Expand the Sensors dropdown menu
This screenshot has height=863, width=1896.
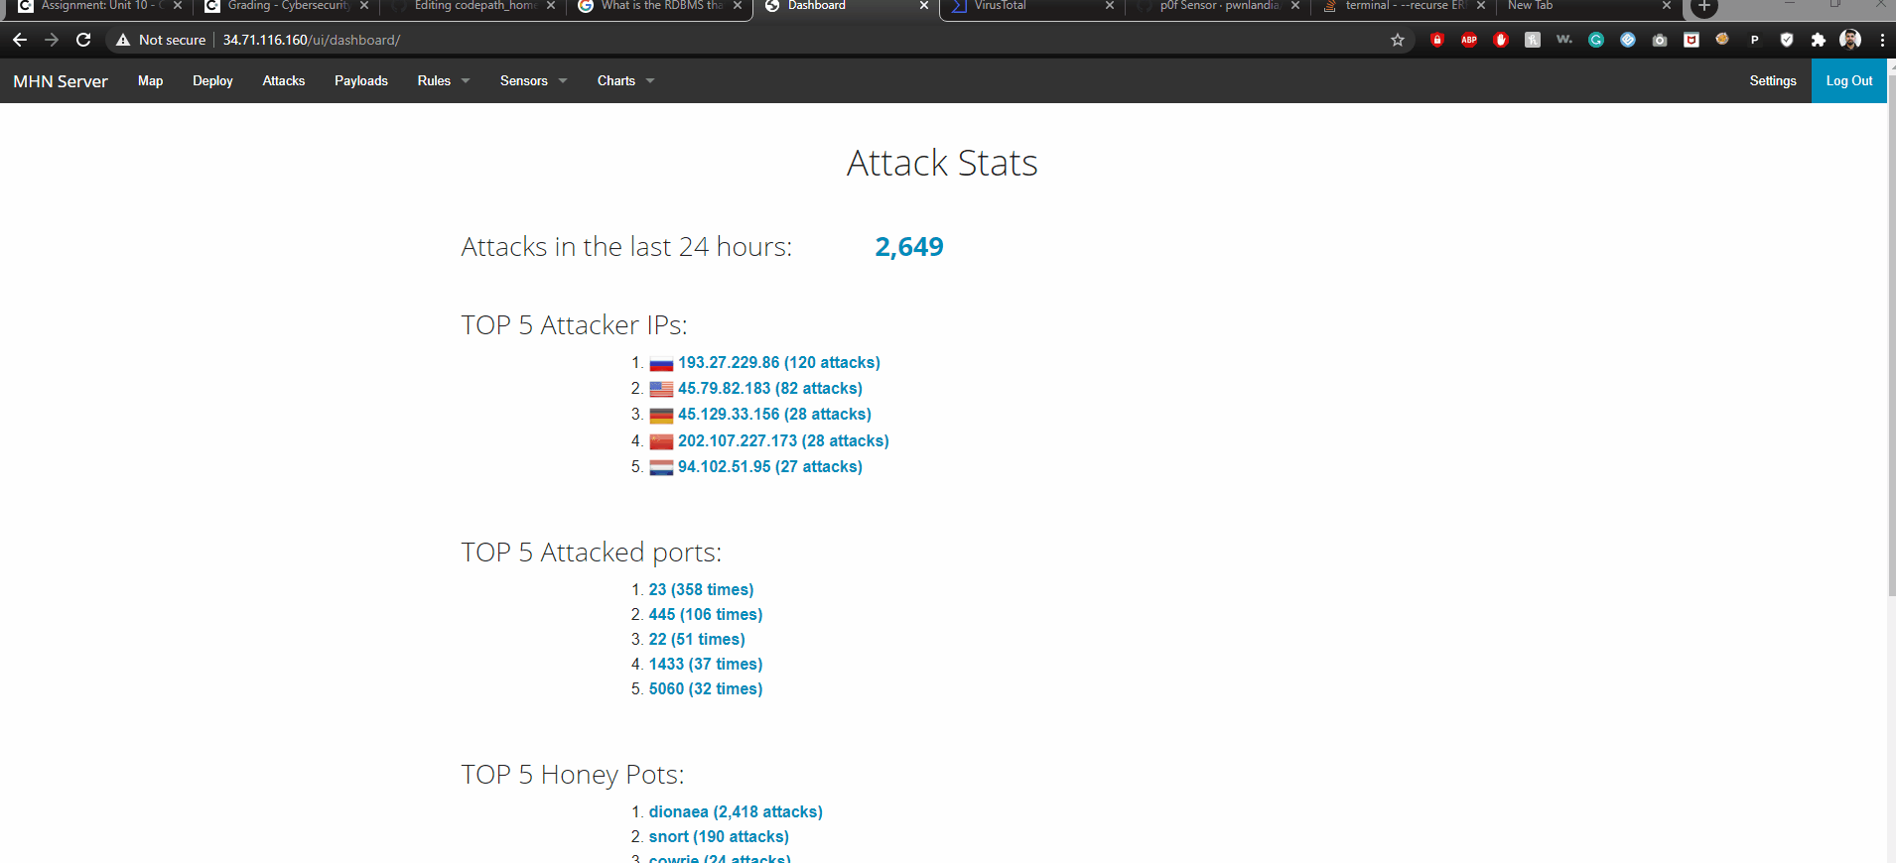pos(533,81)
